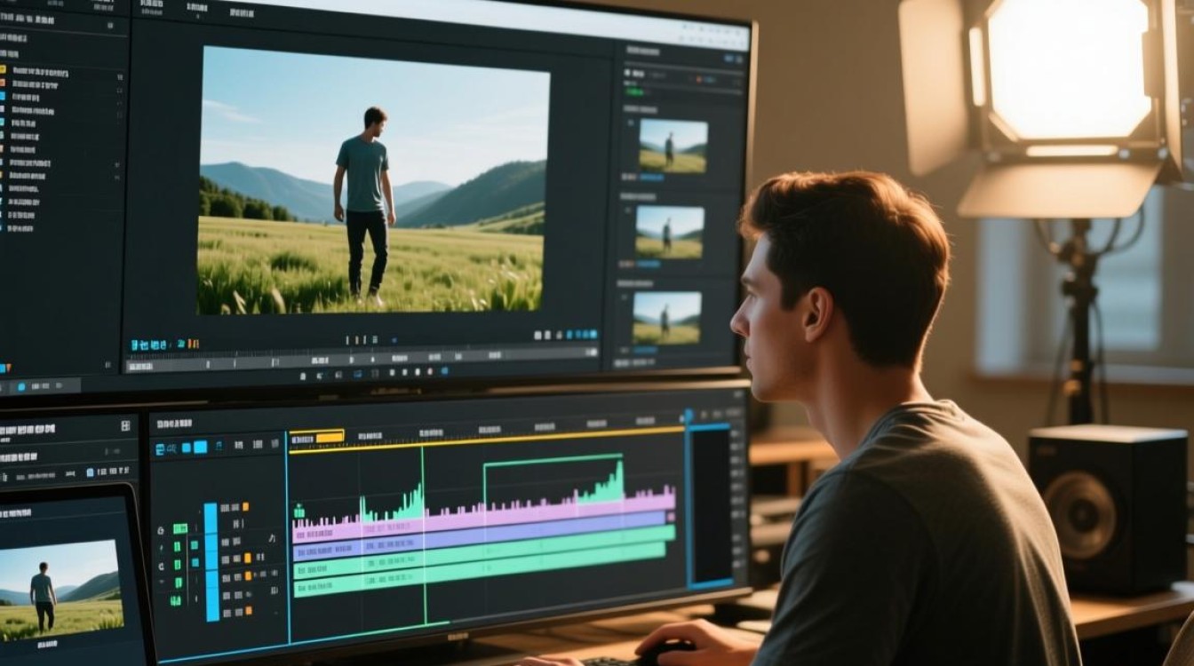Click the scrubber bar beneath the preview monitor
Screen dimensions: 1194x666
pos(362,360)
